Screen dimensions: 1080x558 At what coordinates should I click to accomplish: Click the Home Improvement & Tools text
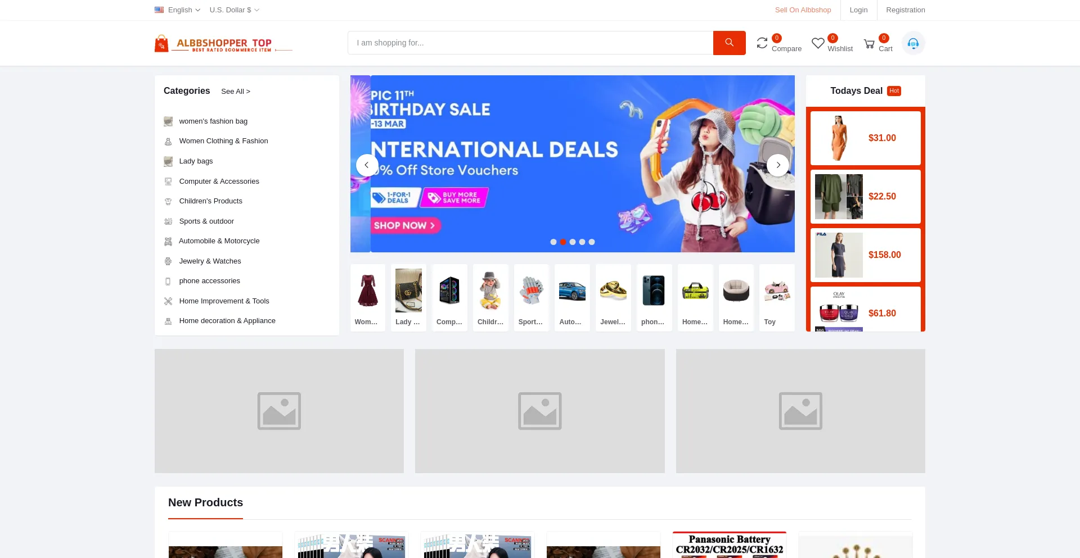224,301
